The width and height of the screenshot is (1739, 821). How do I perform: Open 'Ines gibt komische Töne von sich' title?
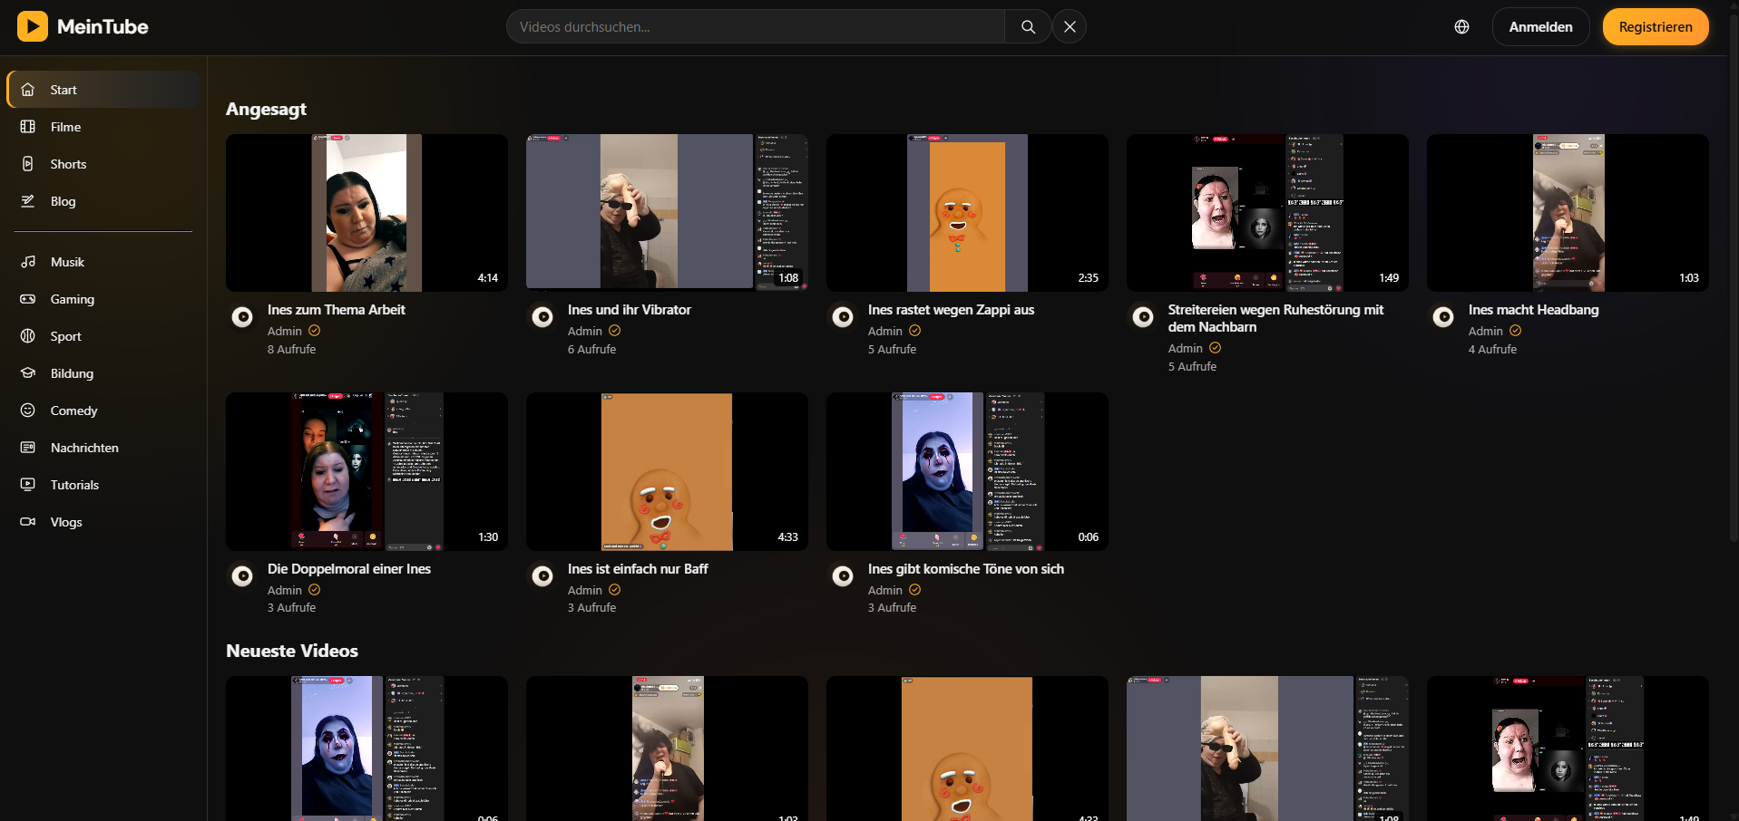click(x=966, y=569)
